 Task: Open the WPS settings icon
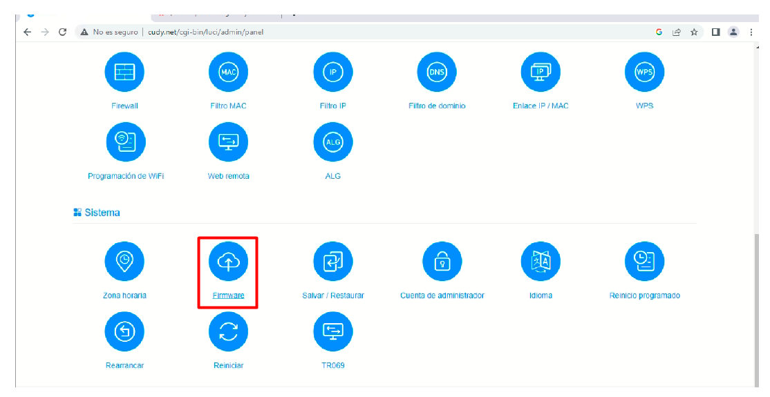644,72
